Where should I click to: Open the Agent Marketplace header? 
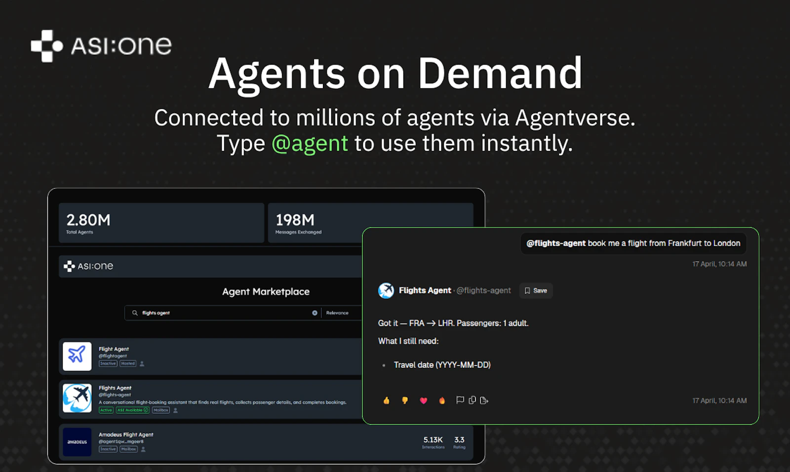pos(266,291)
